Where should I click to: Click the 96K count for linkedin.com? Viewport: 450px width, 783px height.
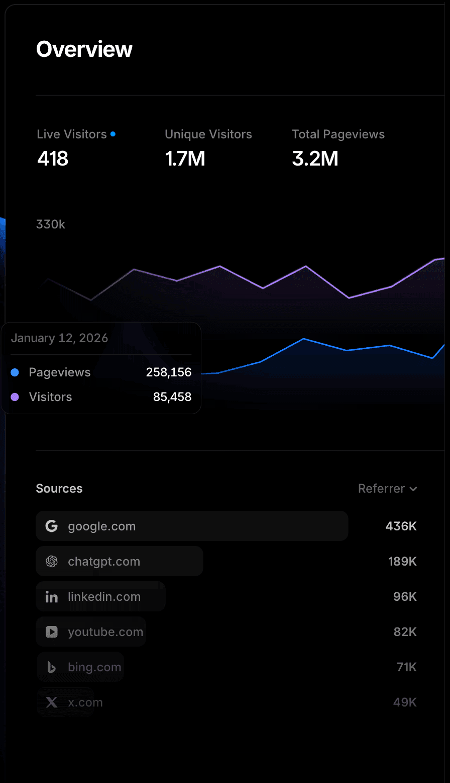coord(405,597)
